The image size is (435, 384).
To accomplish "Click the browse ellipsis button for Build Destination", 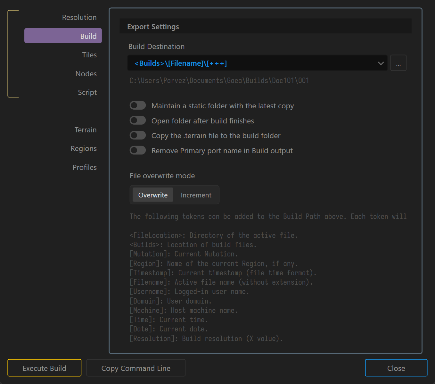I will tap(398, 63).
